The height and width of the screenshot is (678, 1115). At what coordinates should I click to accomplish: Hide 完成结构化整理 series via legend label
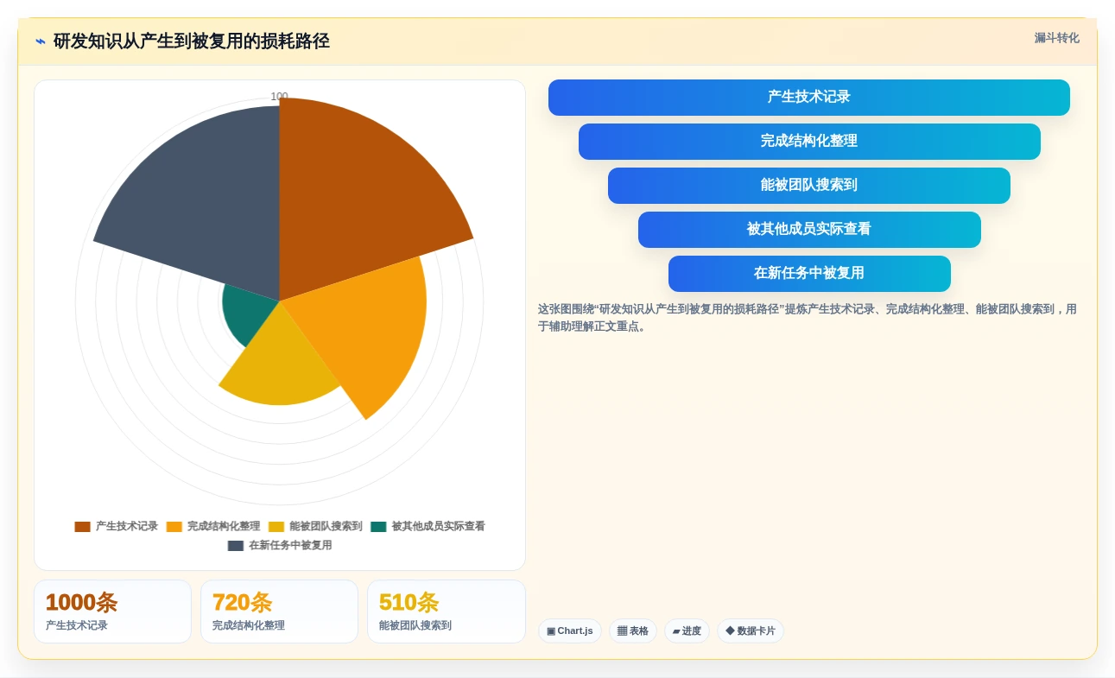(x=224, y=526)
